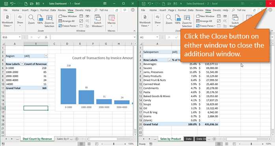The width and height of the screenshot is (275, 146).
Task: Open Home tab in left Excel window
Action: (16, 10)
